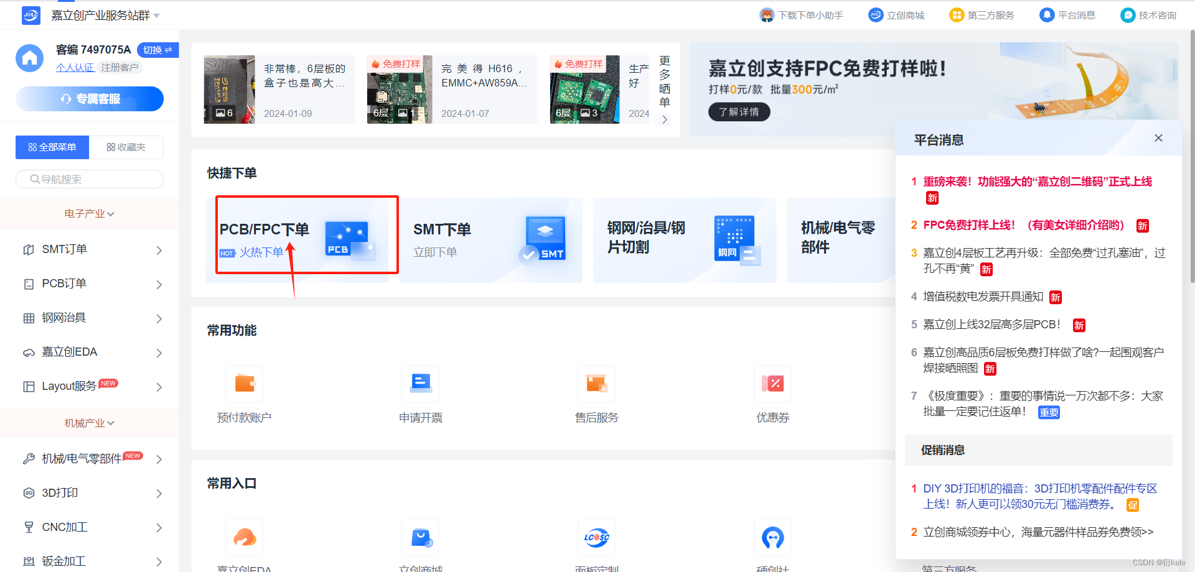Click the Layout服务 sidebar icon
Screen dimensions: 1195x572
point(29,387)
